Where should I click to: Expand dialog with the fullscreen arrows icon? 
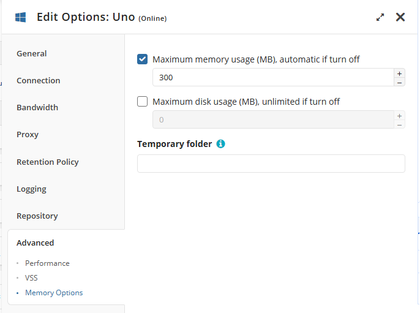(x=380, y=17)
